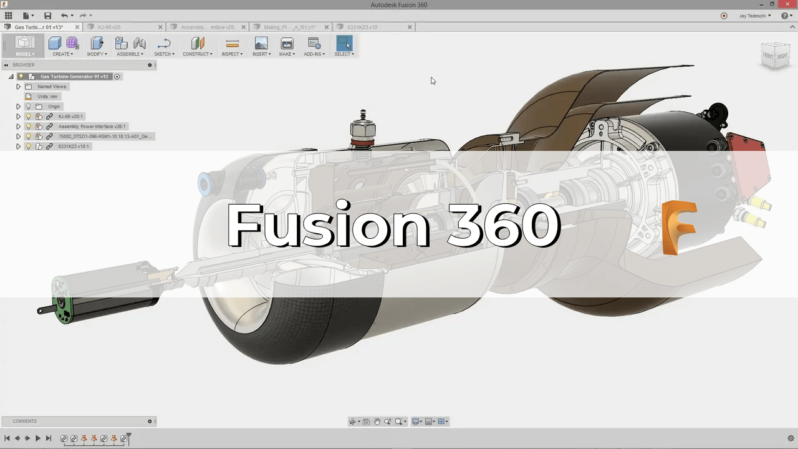
Task: Activate the Orbit tool at the bottom
Action: point(353,422)
